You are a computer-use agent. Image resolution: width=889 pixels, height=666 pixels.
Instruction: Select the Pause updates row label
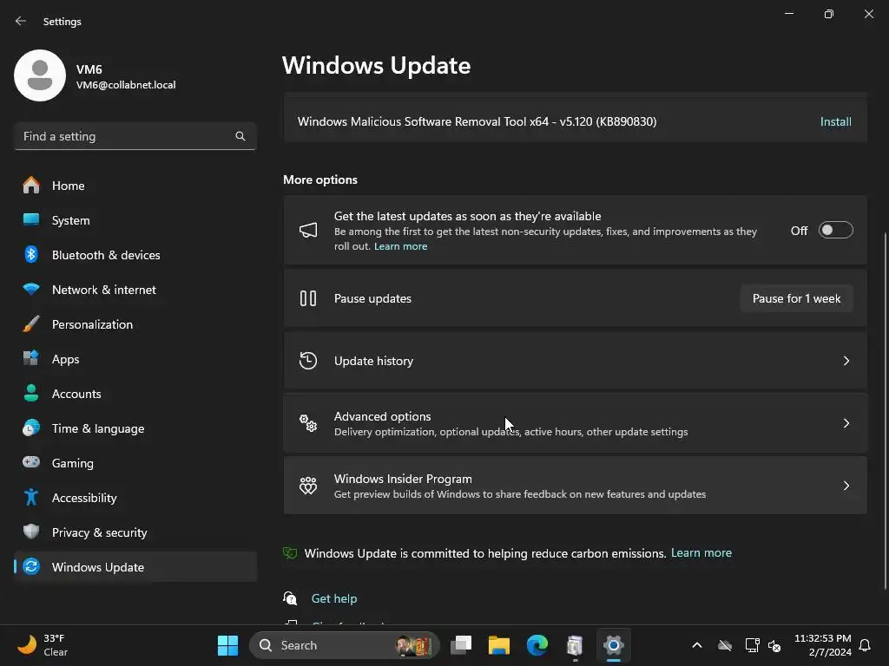click(x=372, y=298)
